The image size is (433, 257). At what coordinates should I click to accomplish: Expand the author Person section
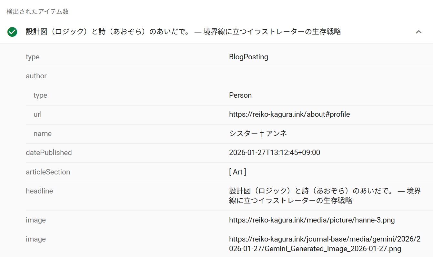point(36,76)
